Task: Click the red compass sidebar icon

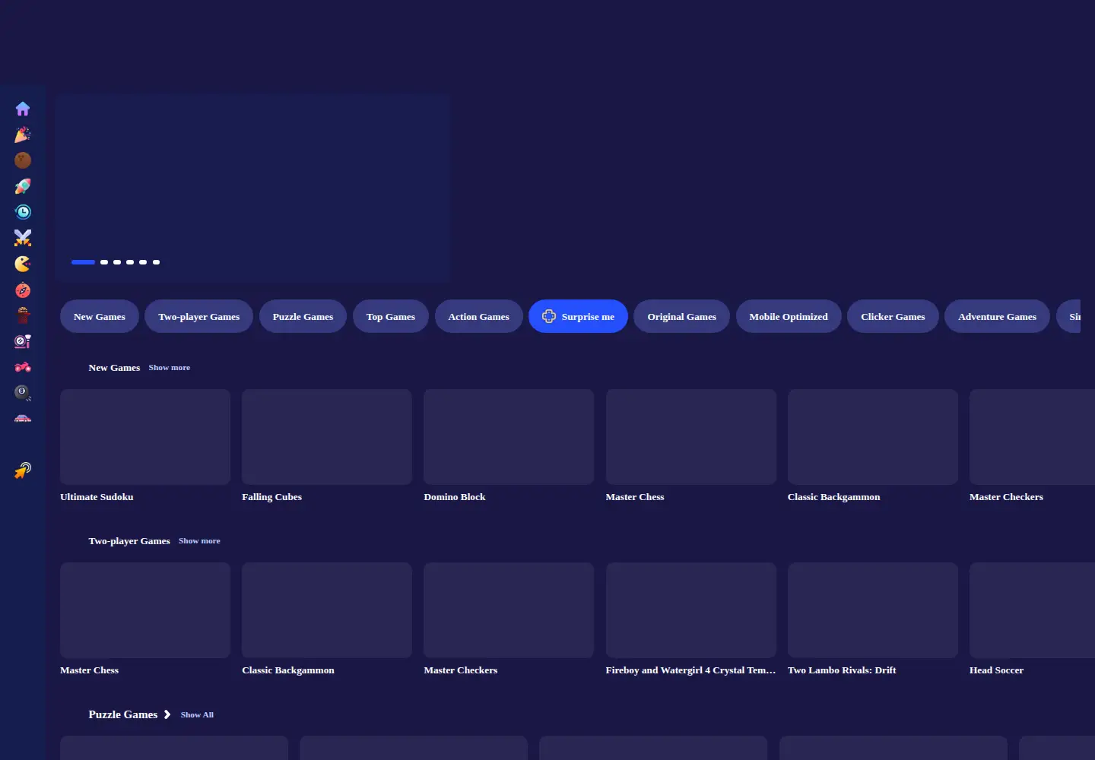Action: click(23, 290)
